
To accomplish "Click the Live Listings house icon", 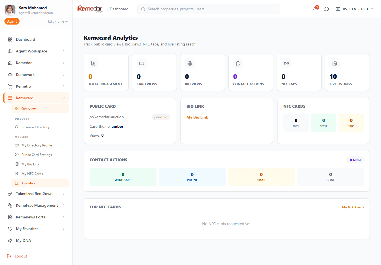I will [x=335, y=63].
